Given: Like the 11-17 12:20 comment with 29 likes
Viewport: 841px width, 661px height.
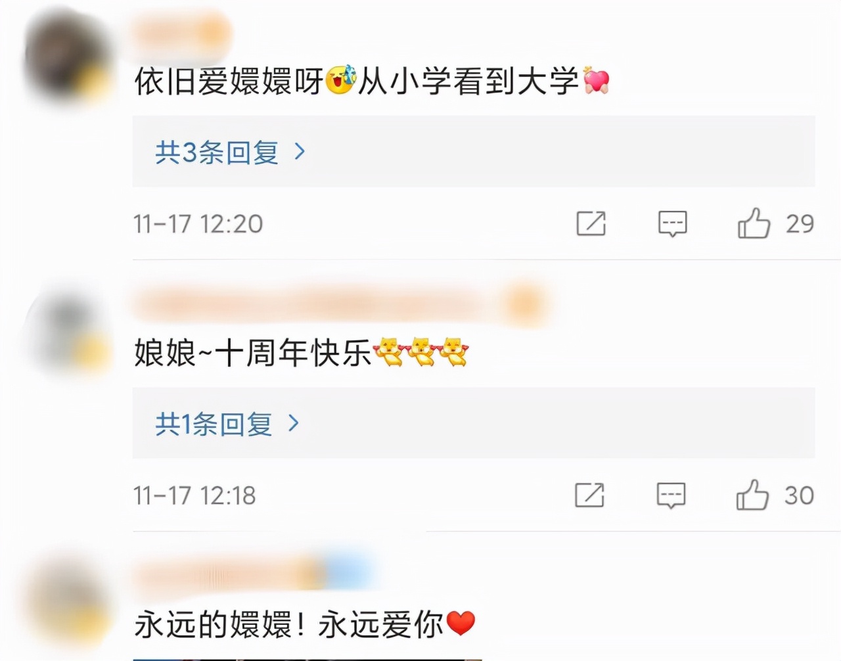Looking at the screenshot, I should tap(754, 223).
